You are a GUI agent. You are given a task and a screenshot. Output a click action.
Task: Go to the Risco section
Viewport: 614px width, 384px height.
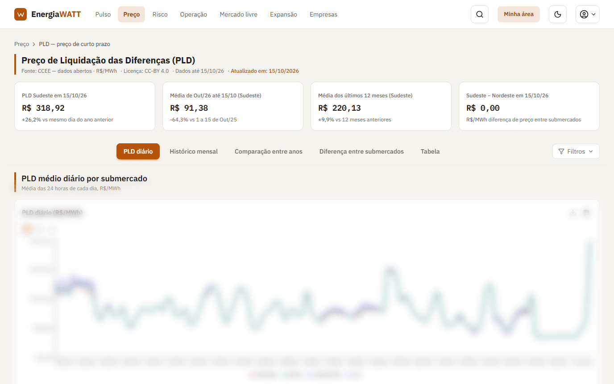coord(160,14)
